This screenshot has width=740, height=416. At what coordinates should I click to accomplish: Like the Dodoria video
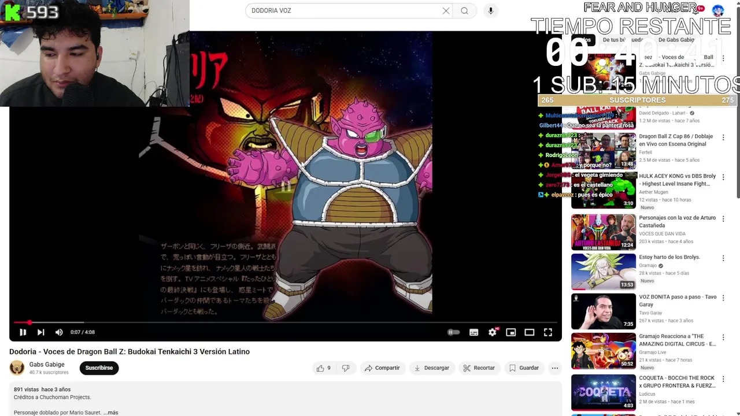coord(324,368)
